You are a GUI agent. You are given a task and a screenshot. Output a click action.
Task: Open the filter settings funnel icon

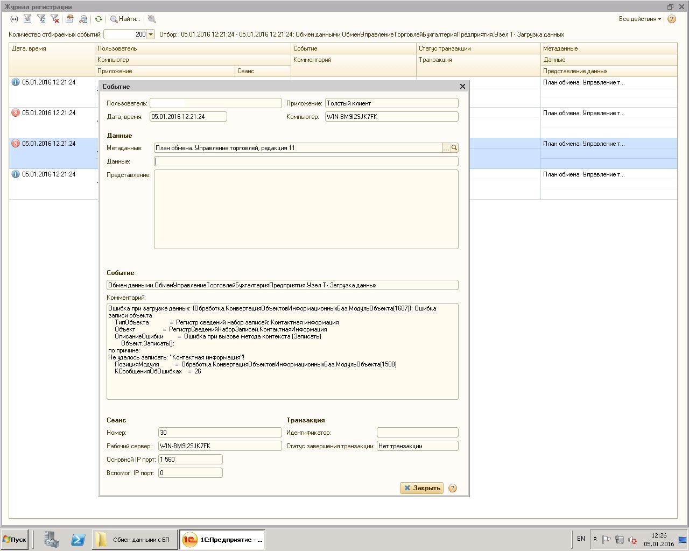[27, 19]
